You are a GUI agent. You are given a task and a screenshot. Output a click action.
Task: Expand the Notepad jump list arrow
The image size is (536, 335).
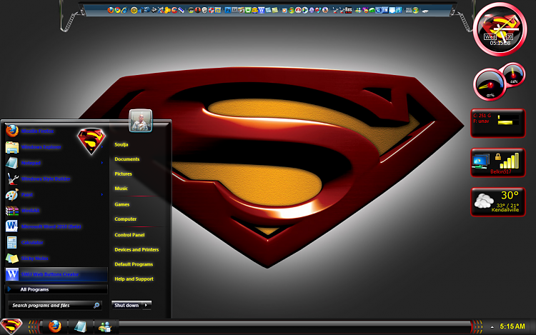point(102,163)
